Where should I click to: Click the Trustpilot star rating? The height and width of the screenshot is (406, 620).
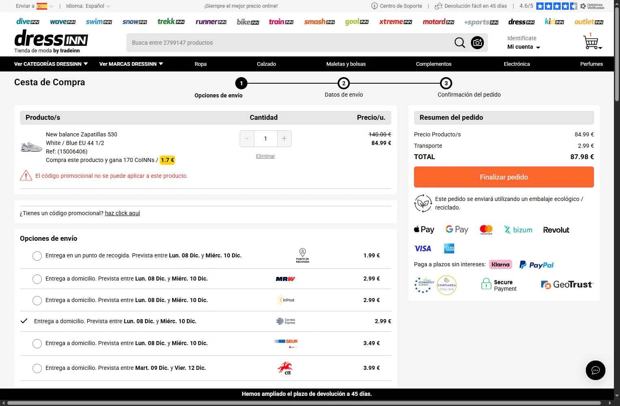556,6
